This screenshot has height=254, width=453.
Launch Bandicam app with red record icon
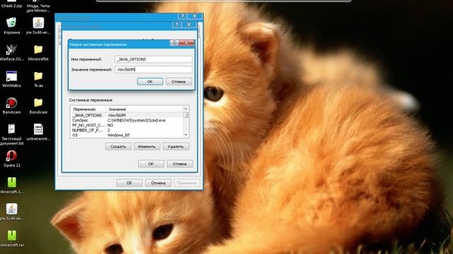pos(11,103)
